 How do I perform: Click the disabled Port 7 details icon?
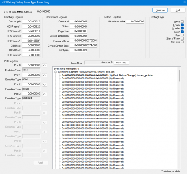coord(44,132)
